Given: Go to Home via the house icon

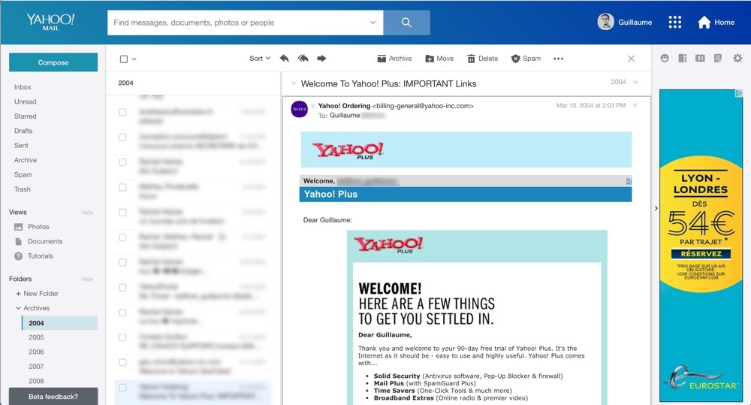Looking at the screenshot, I should (704, 22).
